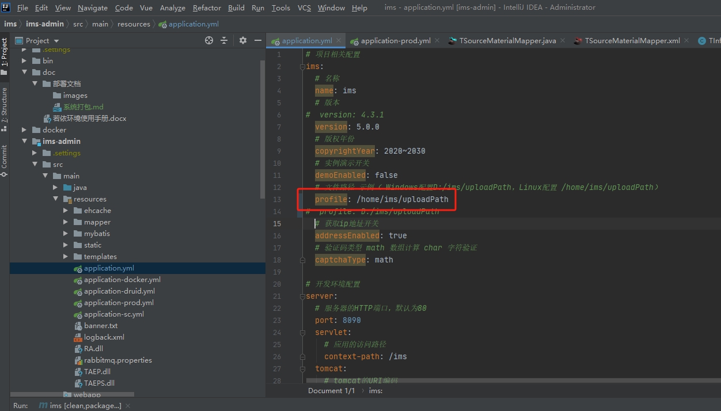Click the collapse all icon in Project panel
The height and width of the screenshot is (411, 721).
[224, 40]
